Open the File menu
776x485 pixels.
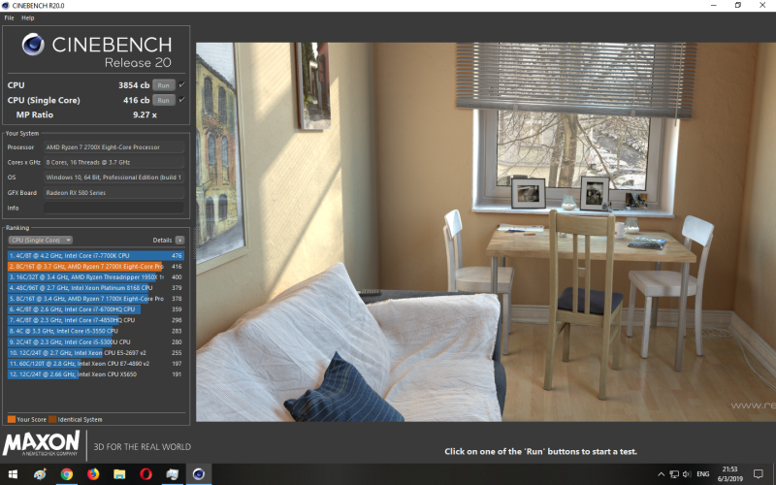[x=9, y=17]
